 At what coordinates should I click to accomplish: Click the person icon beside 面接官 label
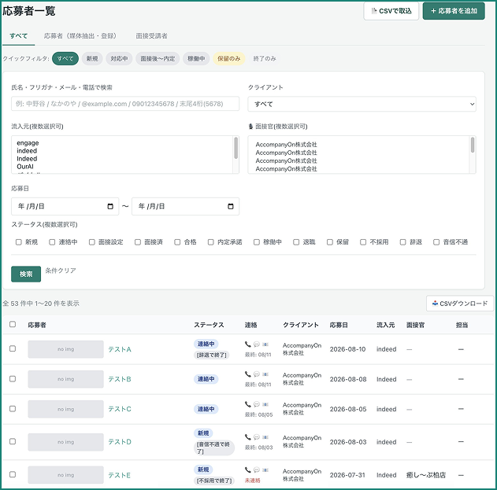pos(250,127)
